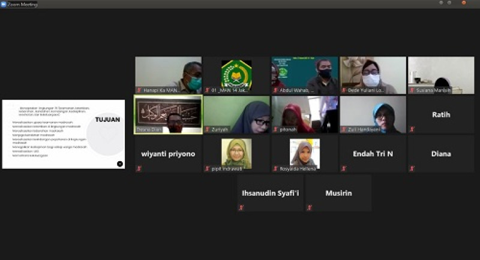480x260 pixels.
Task: Click muted mic icon on Zuriyah's video
Action: (207, 129)
